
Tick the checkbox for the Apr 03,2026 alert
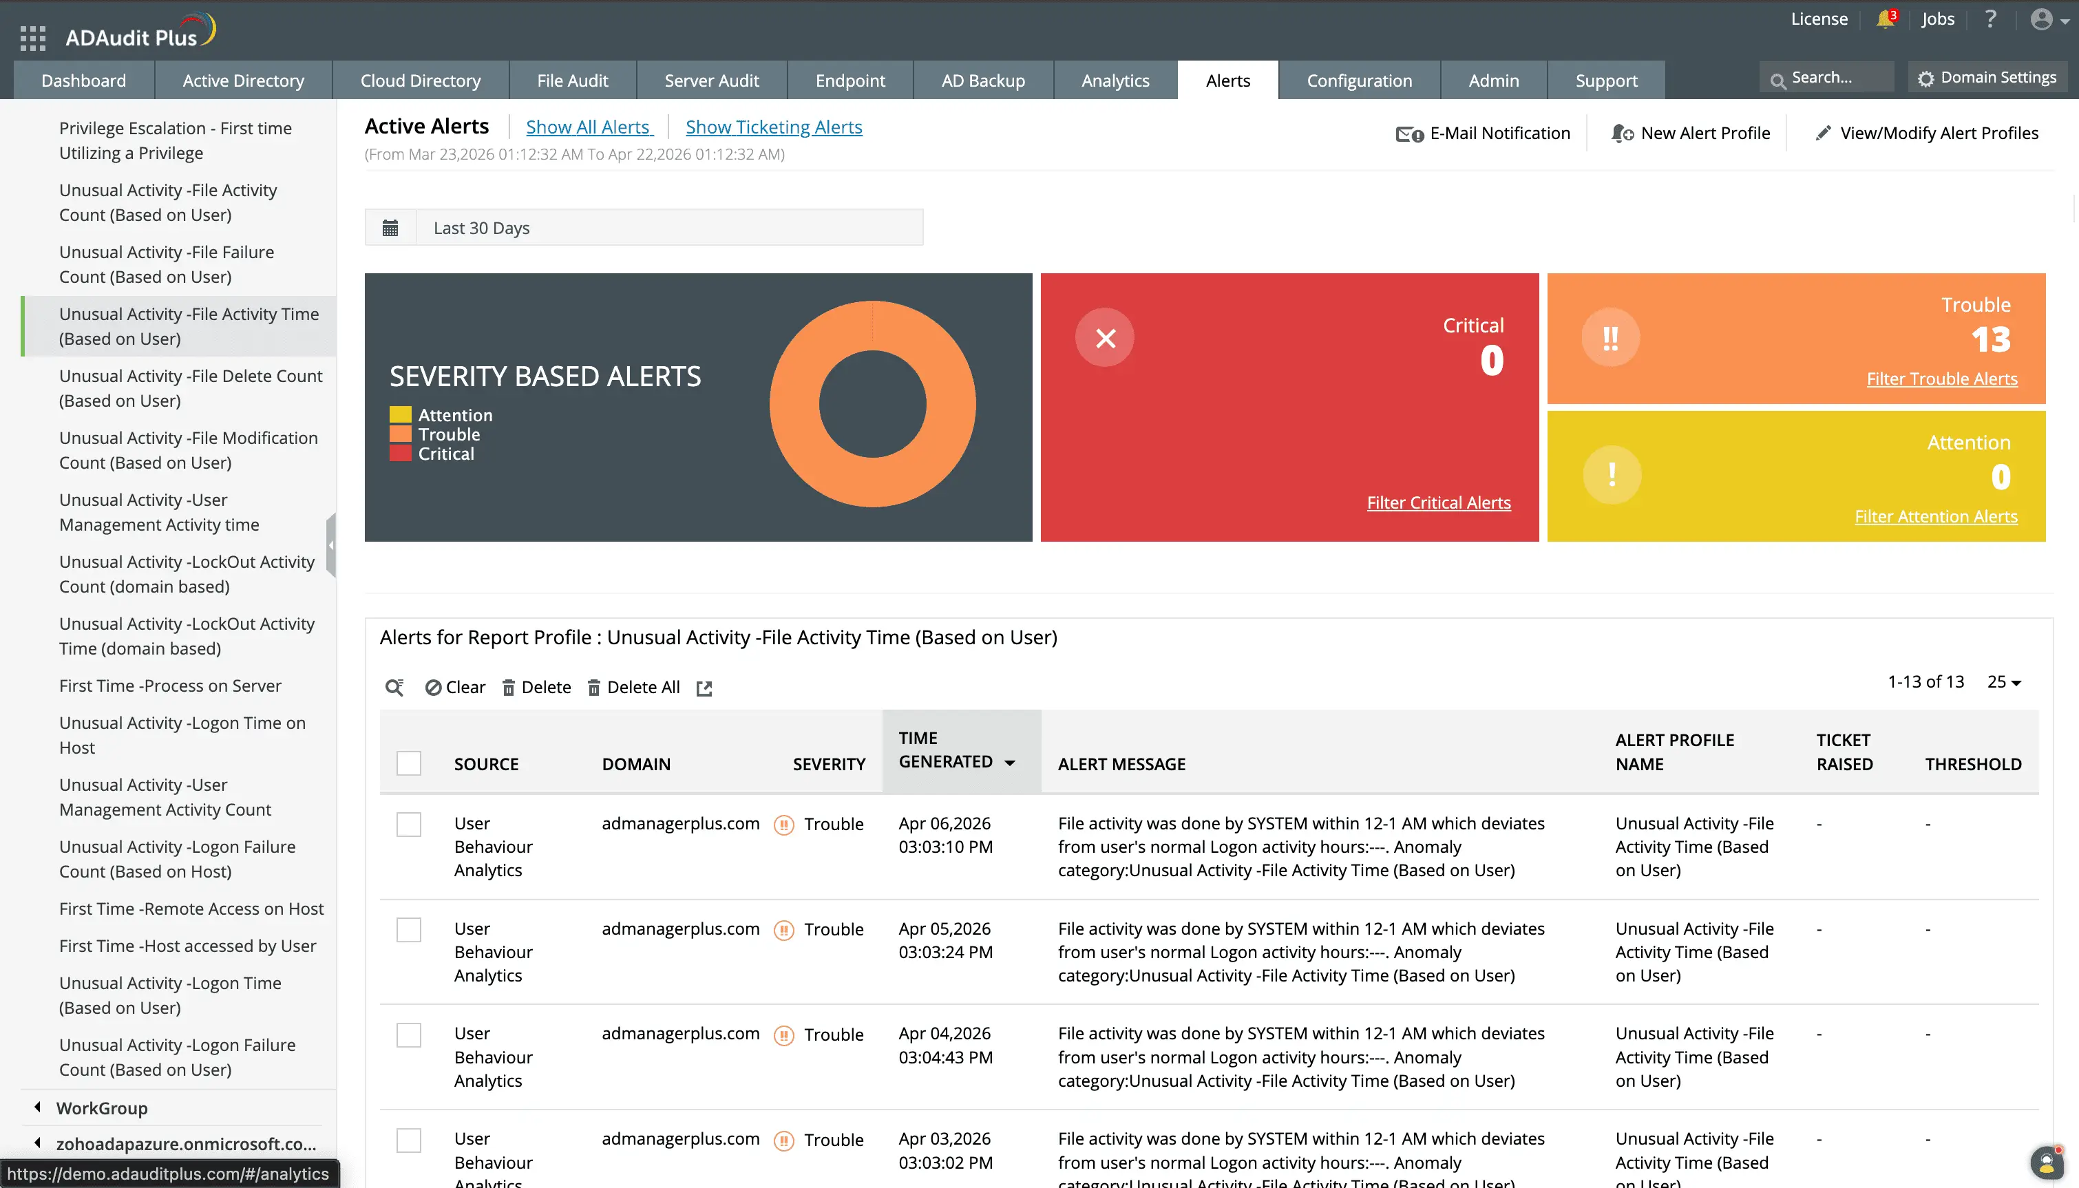pyautogui.click(x=409, y=1140)
